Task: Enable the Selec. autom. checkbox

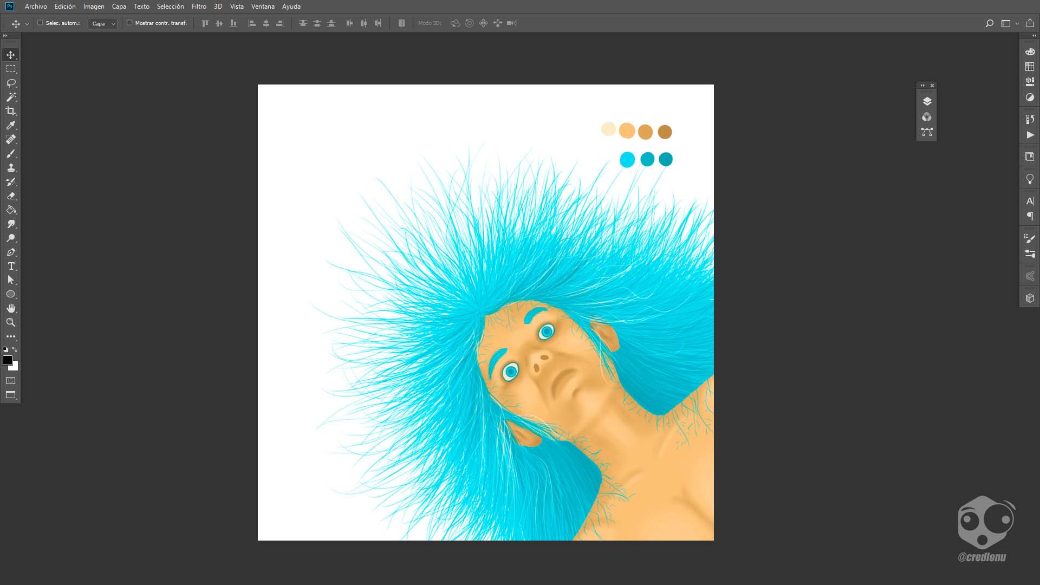Action: pos(40,23)
